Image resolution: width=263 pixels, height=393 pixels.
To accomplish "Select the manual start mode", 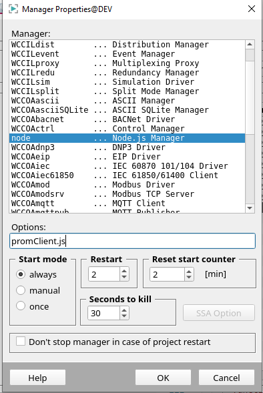I will pyautogui.click(x=21, y=290).
